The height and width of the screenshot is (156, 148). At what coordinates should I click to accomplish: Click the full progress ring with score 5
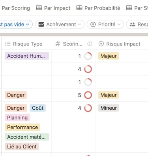[88, 95]
